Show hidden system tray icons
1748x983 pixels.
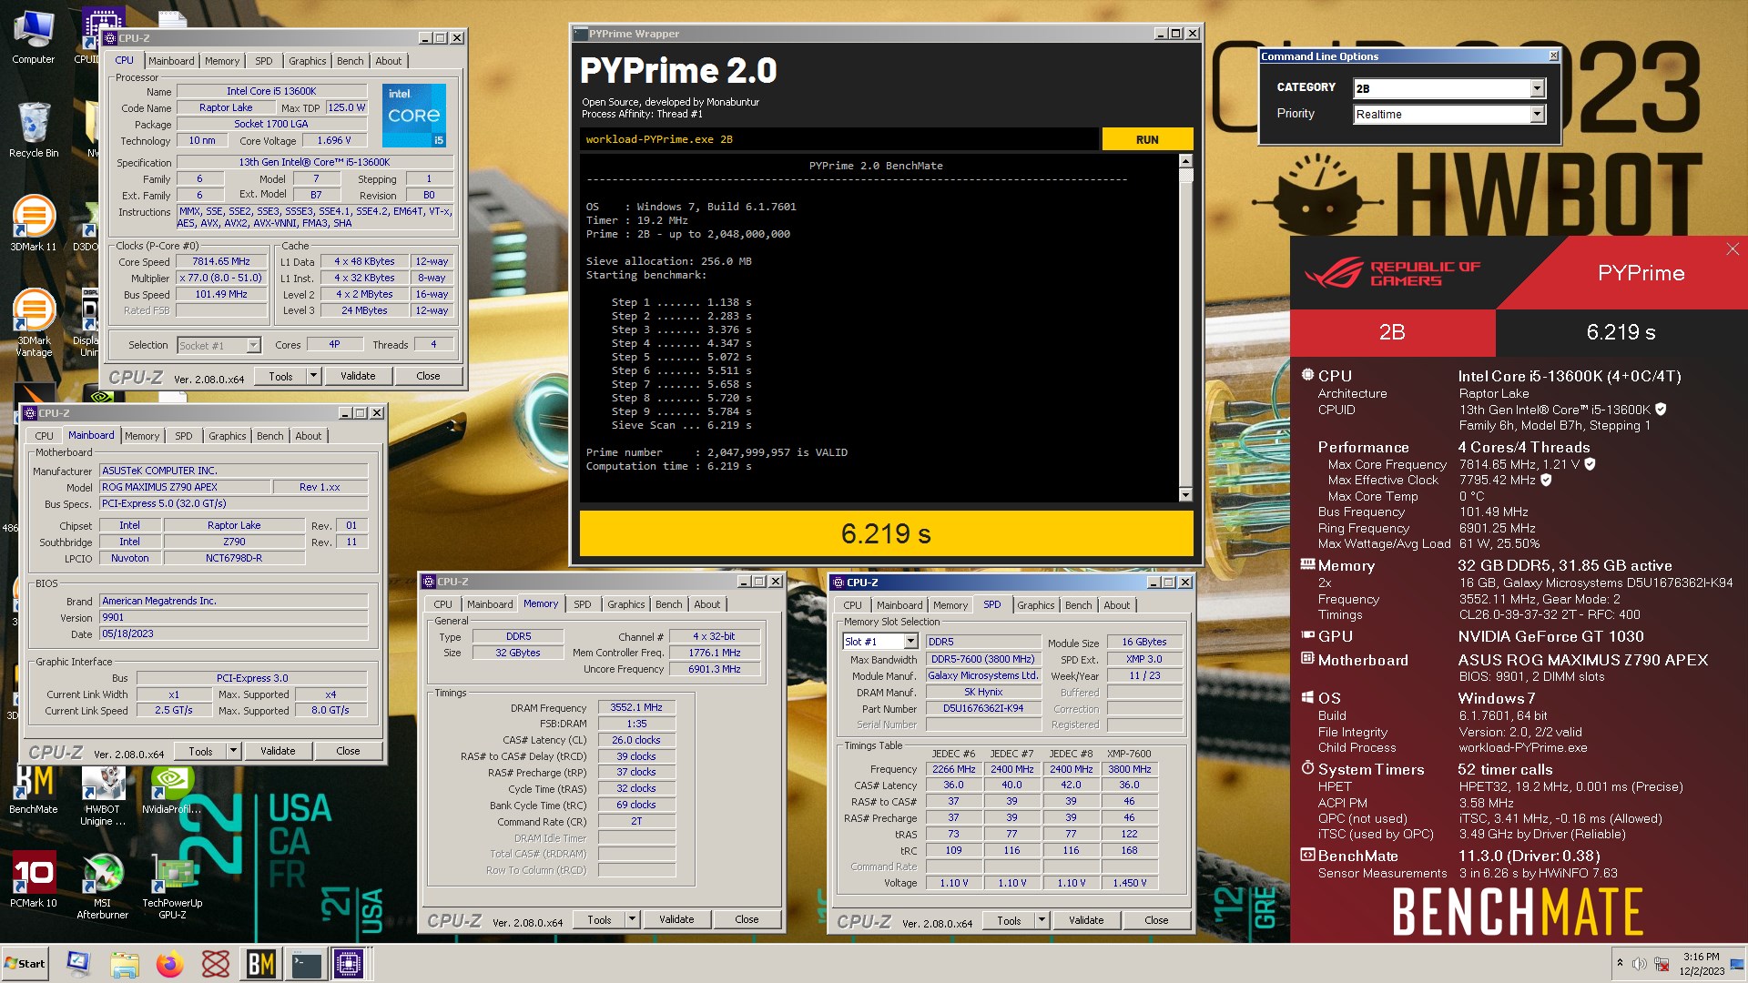pyautogui.click(x=1620, y=963)
